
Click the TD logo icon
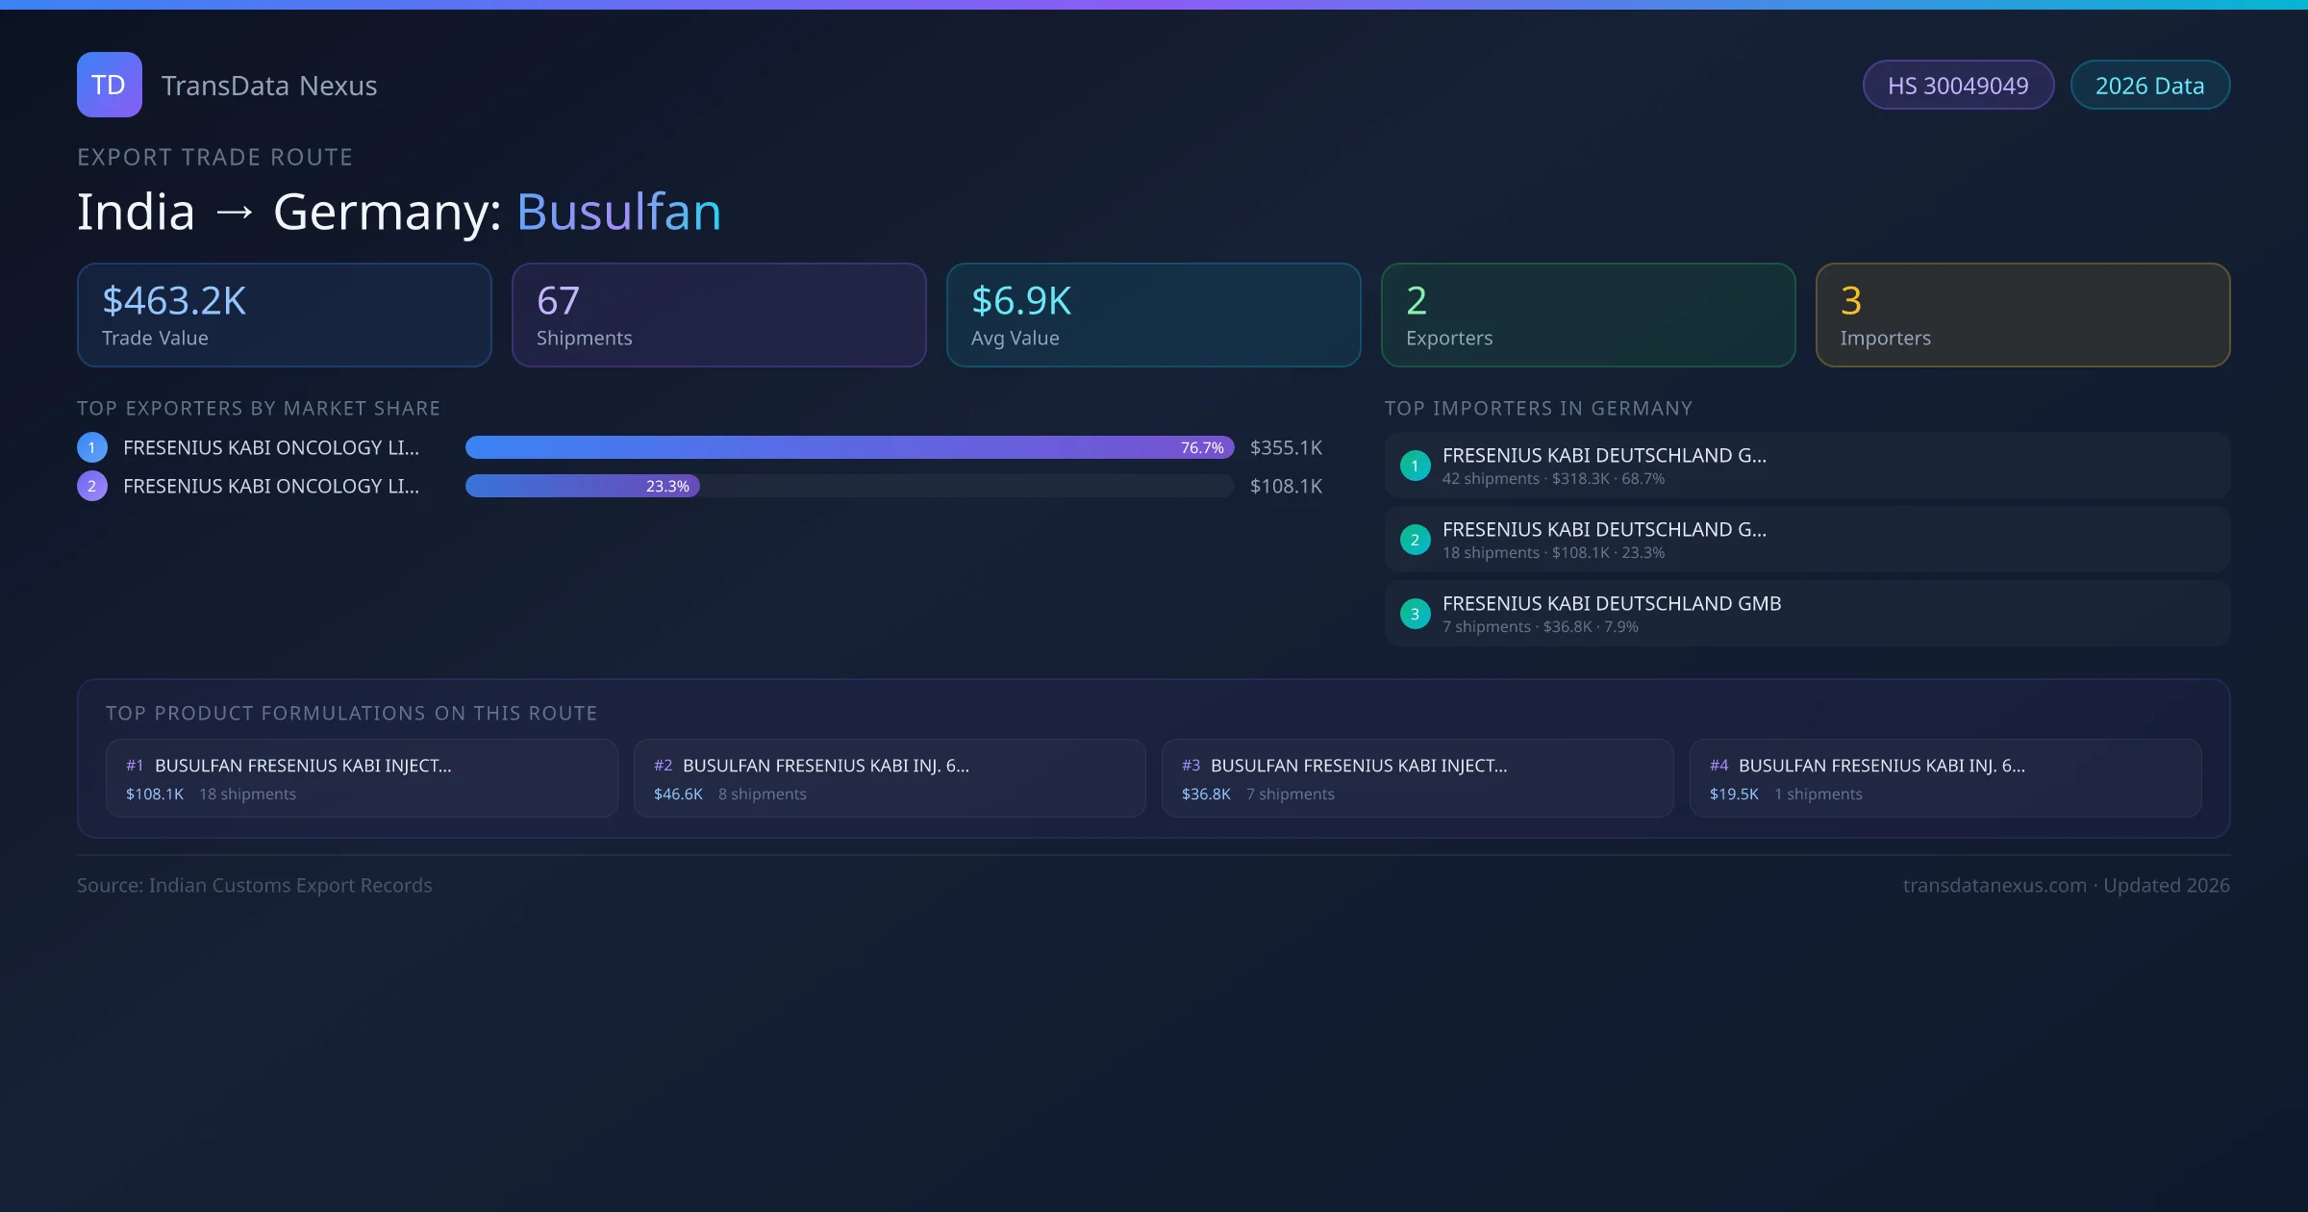point(109,85)
